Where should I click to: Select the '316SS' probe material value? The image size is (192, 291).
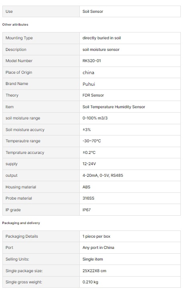coord(88,198)
